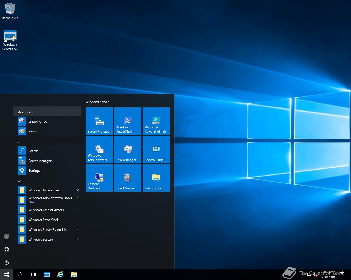Image resolution: width=351 pixels, height=280 pixels.
Task: Expand the Windows System folder chevron
Action: (x=78, y=240)
